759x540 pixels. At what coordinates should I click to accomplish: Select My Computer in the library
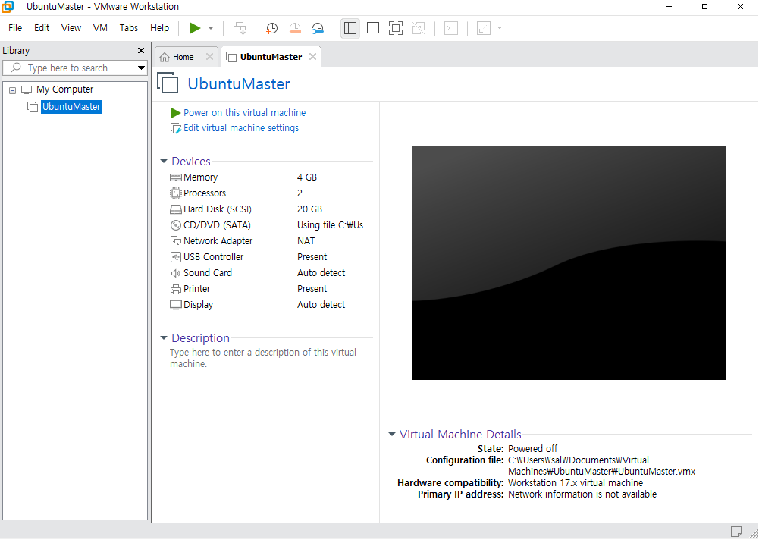[x=65, y=89]
